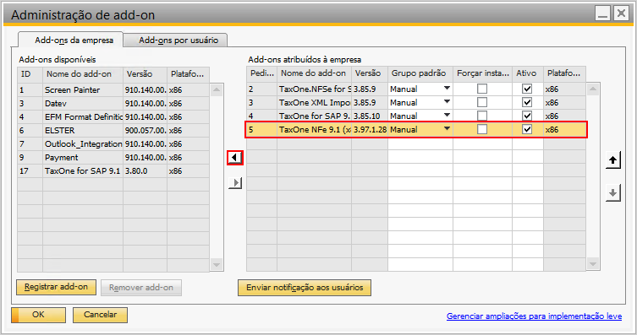637x335 pixels.
Task: Select TaxOne for SAP 9.1 available add-on
Action: point(113,171)
